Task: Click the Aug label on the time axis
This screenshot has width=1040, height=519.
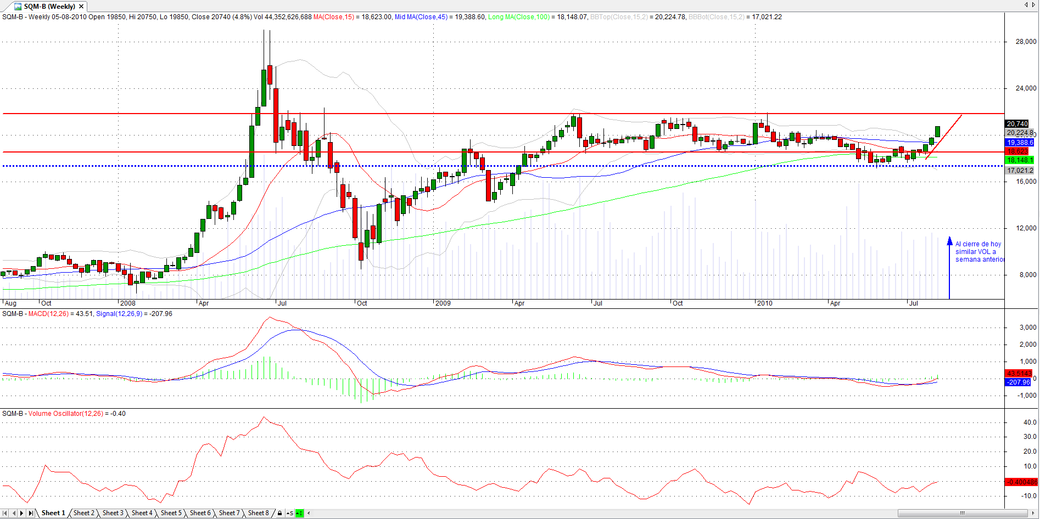Action: pos(10,303)
